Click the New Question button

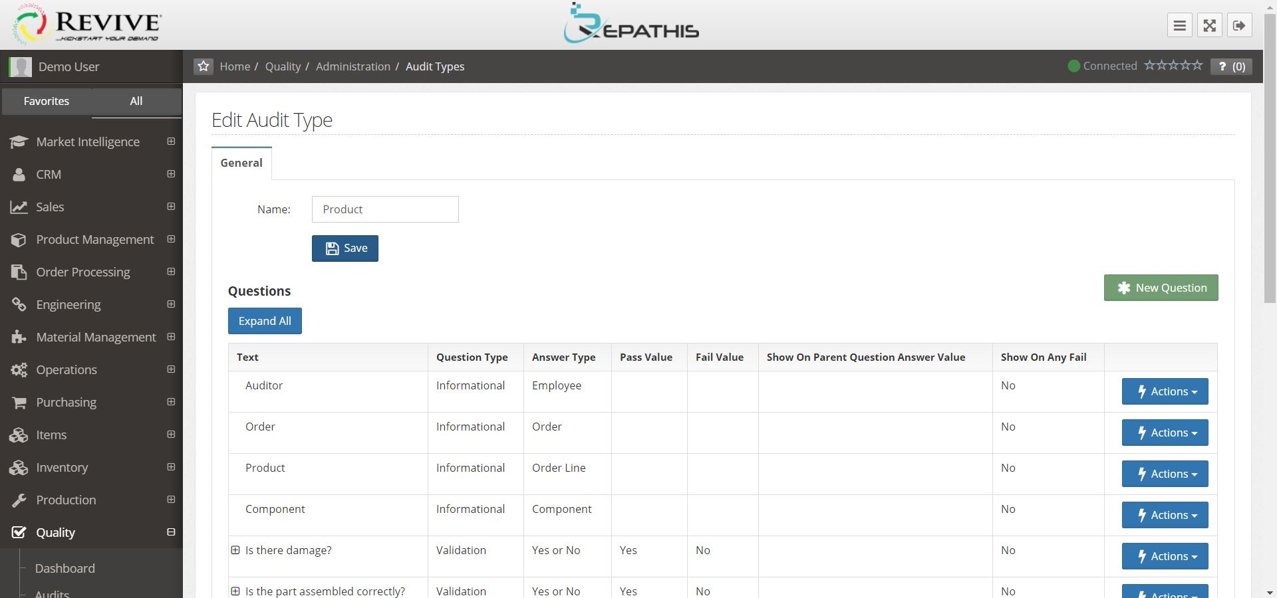pyautogui.click(x=1161, y=288)
